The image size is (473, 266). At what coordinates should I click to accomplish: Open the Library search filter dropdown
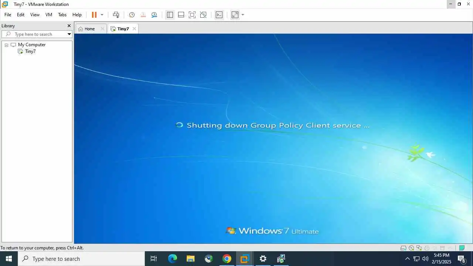point(69,34)
